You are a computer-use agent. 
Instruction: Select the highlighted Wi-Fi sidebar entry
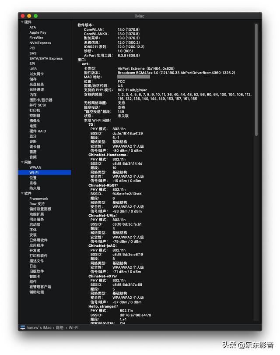(45, 173)
